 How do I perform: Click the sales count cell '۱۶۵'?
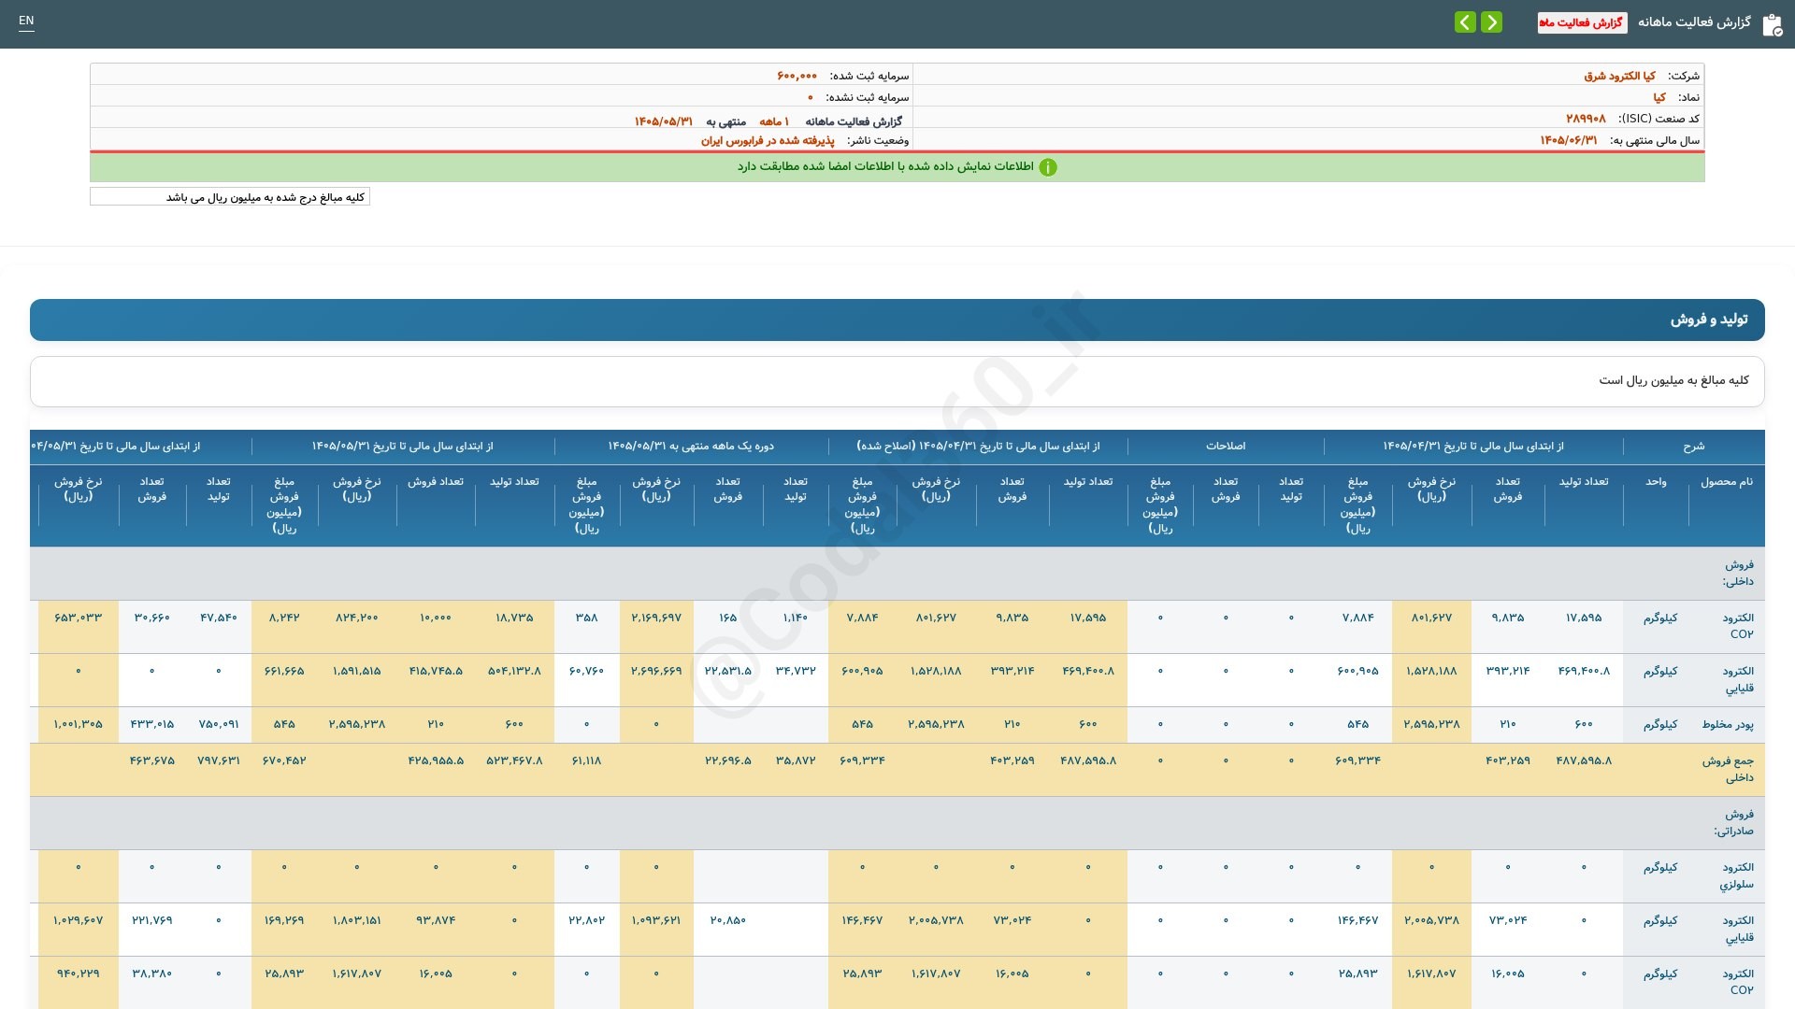[727, 618]
